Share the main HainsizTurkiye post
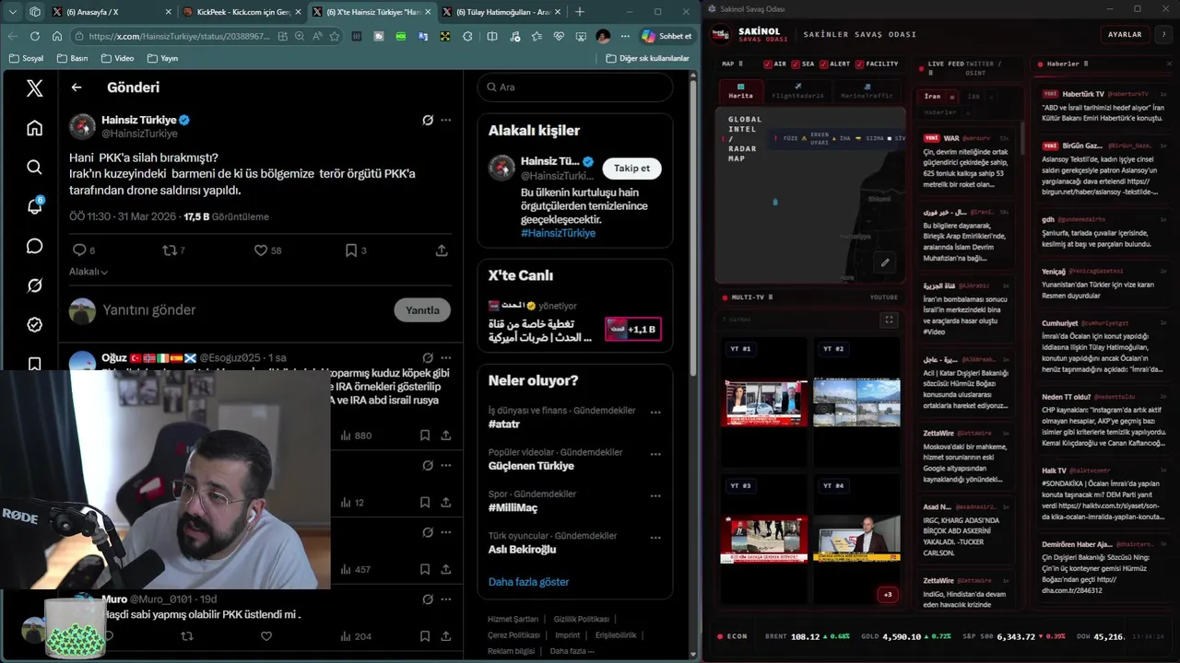The image size is (1180, 663). point(442,250)
